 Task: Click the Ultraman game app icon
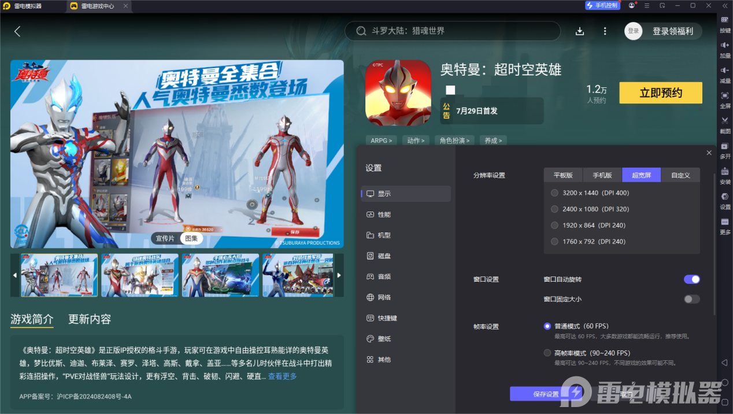398,93
